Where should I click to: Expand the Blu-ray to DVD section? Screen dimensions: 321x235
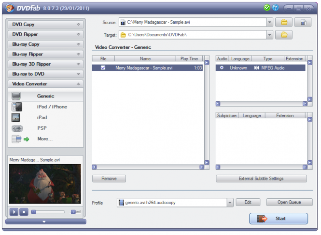click(45, 74)
